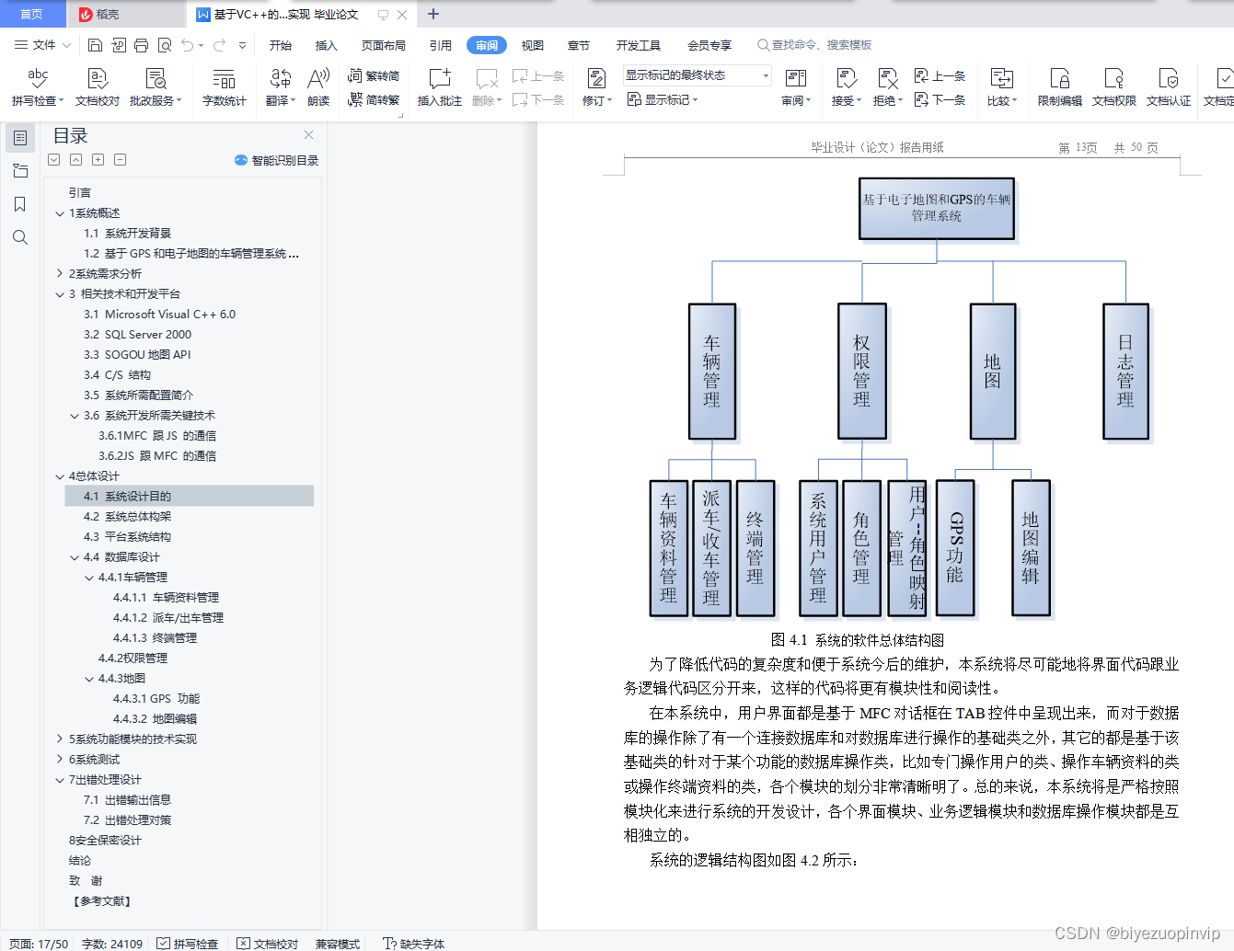1234x951 pixels.
Task: Switch to the 视图 ribbon tab
Action: pos(532,44)
